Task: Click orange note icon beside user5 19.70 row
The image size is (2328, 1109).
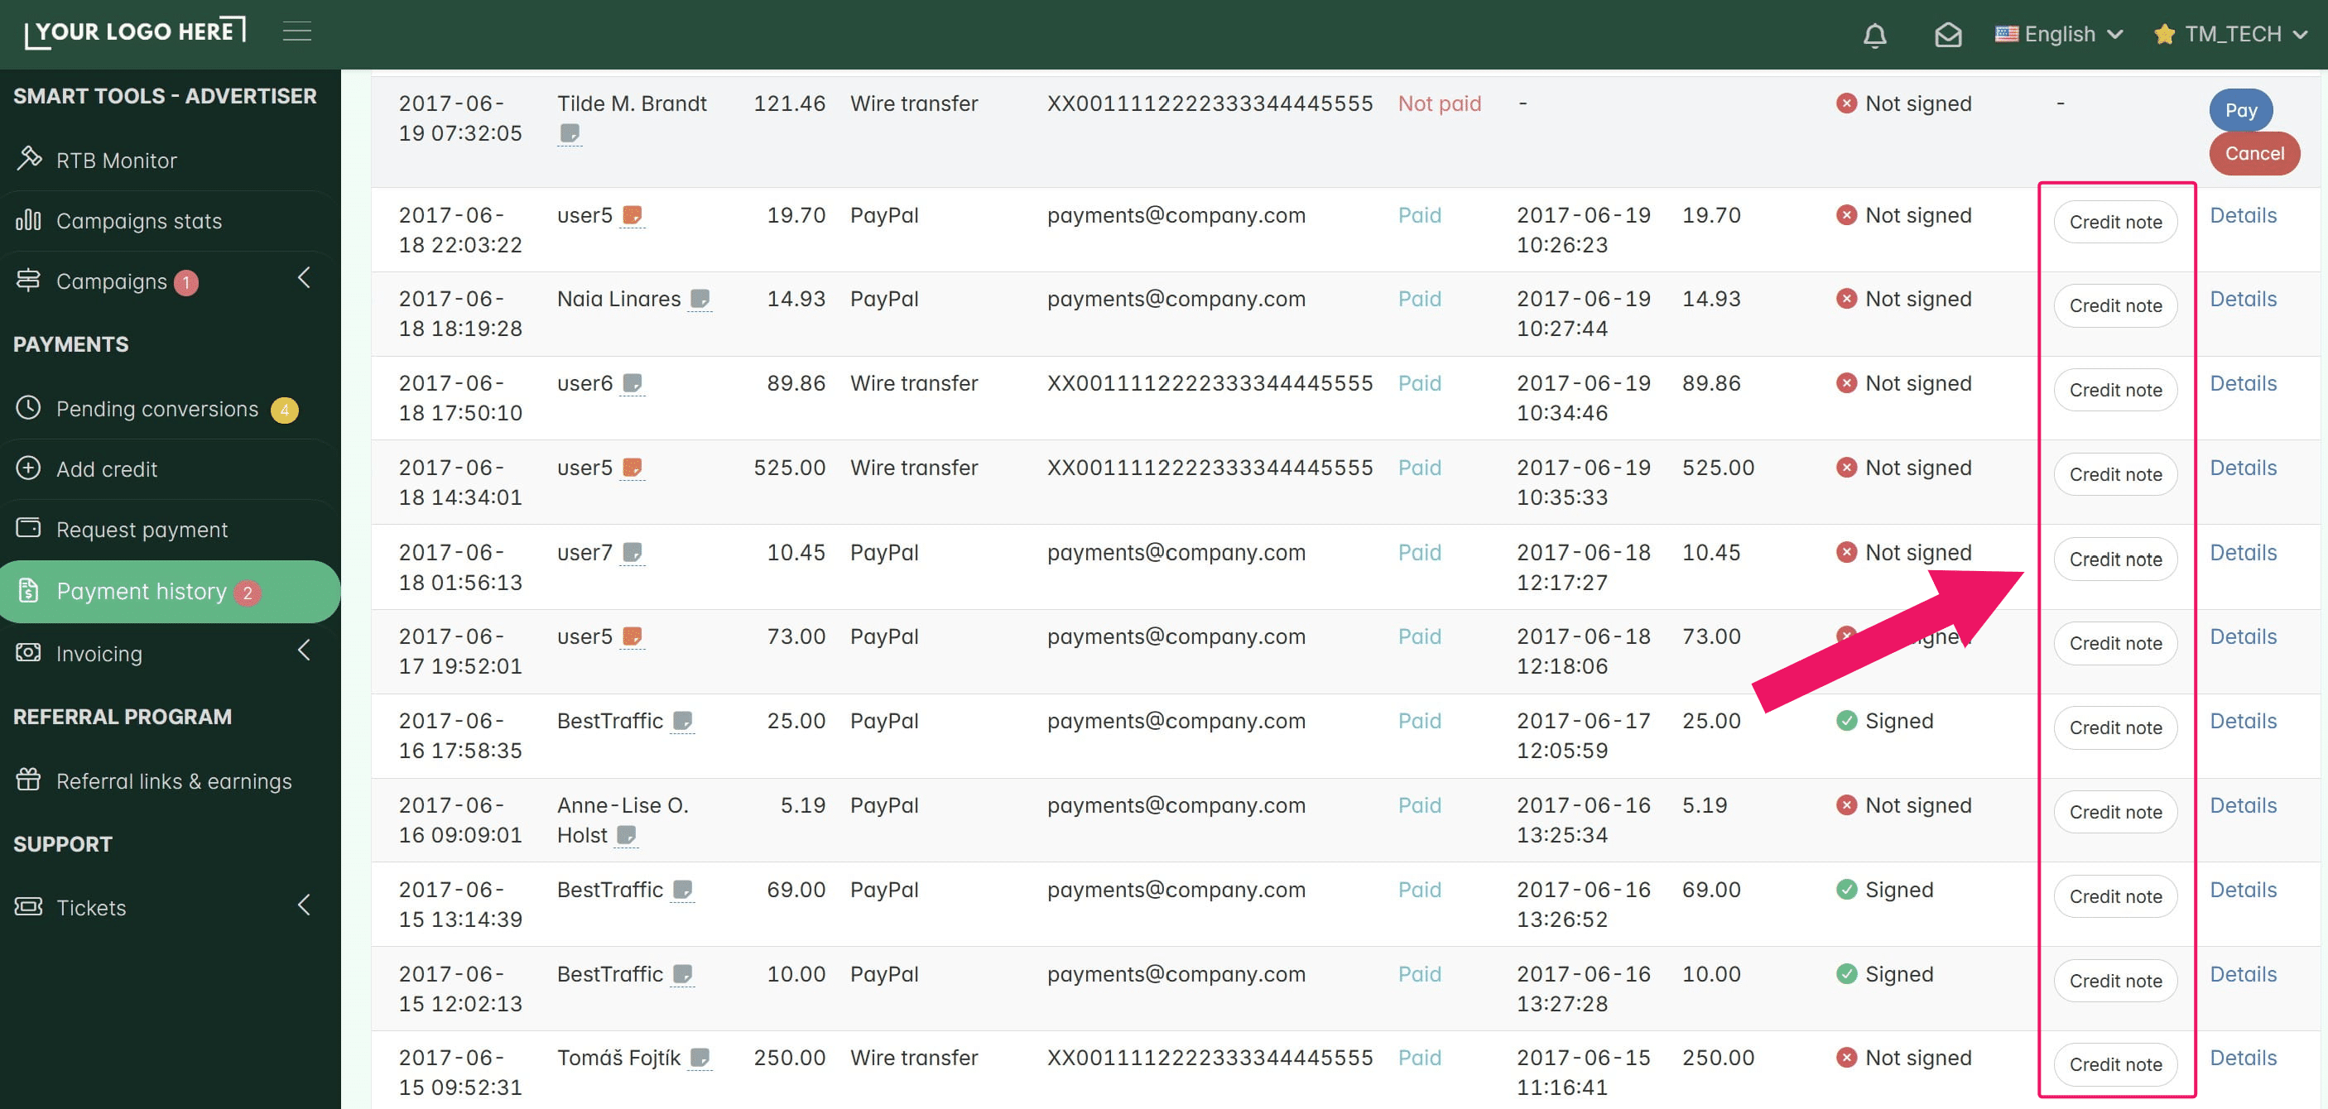Action: pyautogui.click(x=633, y=215)
